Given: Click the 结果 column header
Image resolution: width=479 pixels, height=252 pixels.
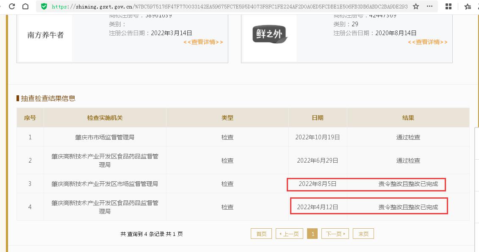Looking at the screenshot, I should 408,118.
